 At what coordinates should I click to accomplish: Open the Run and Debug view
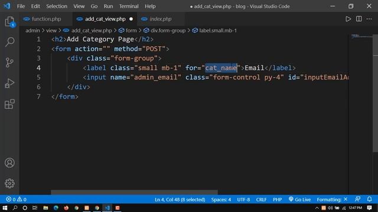coord(9,84)
